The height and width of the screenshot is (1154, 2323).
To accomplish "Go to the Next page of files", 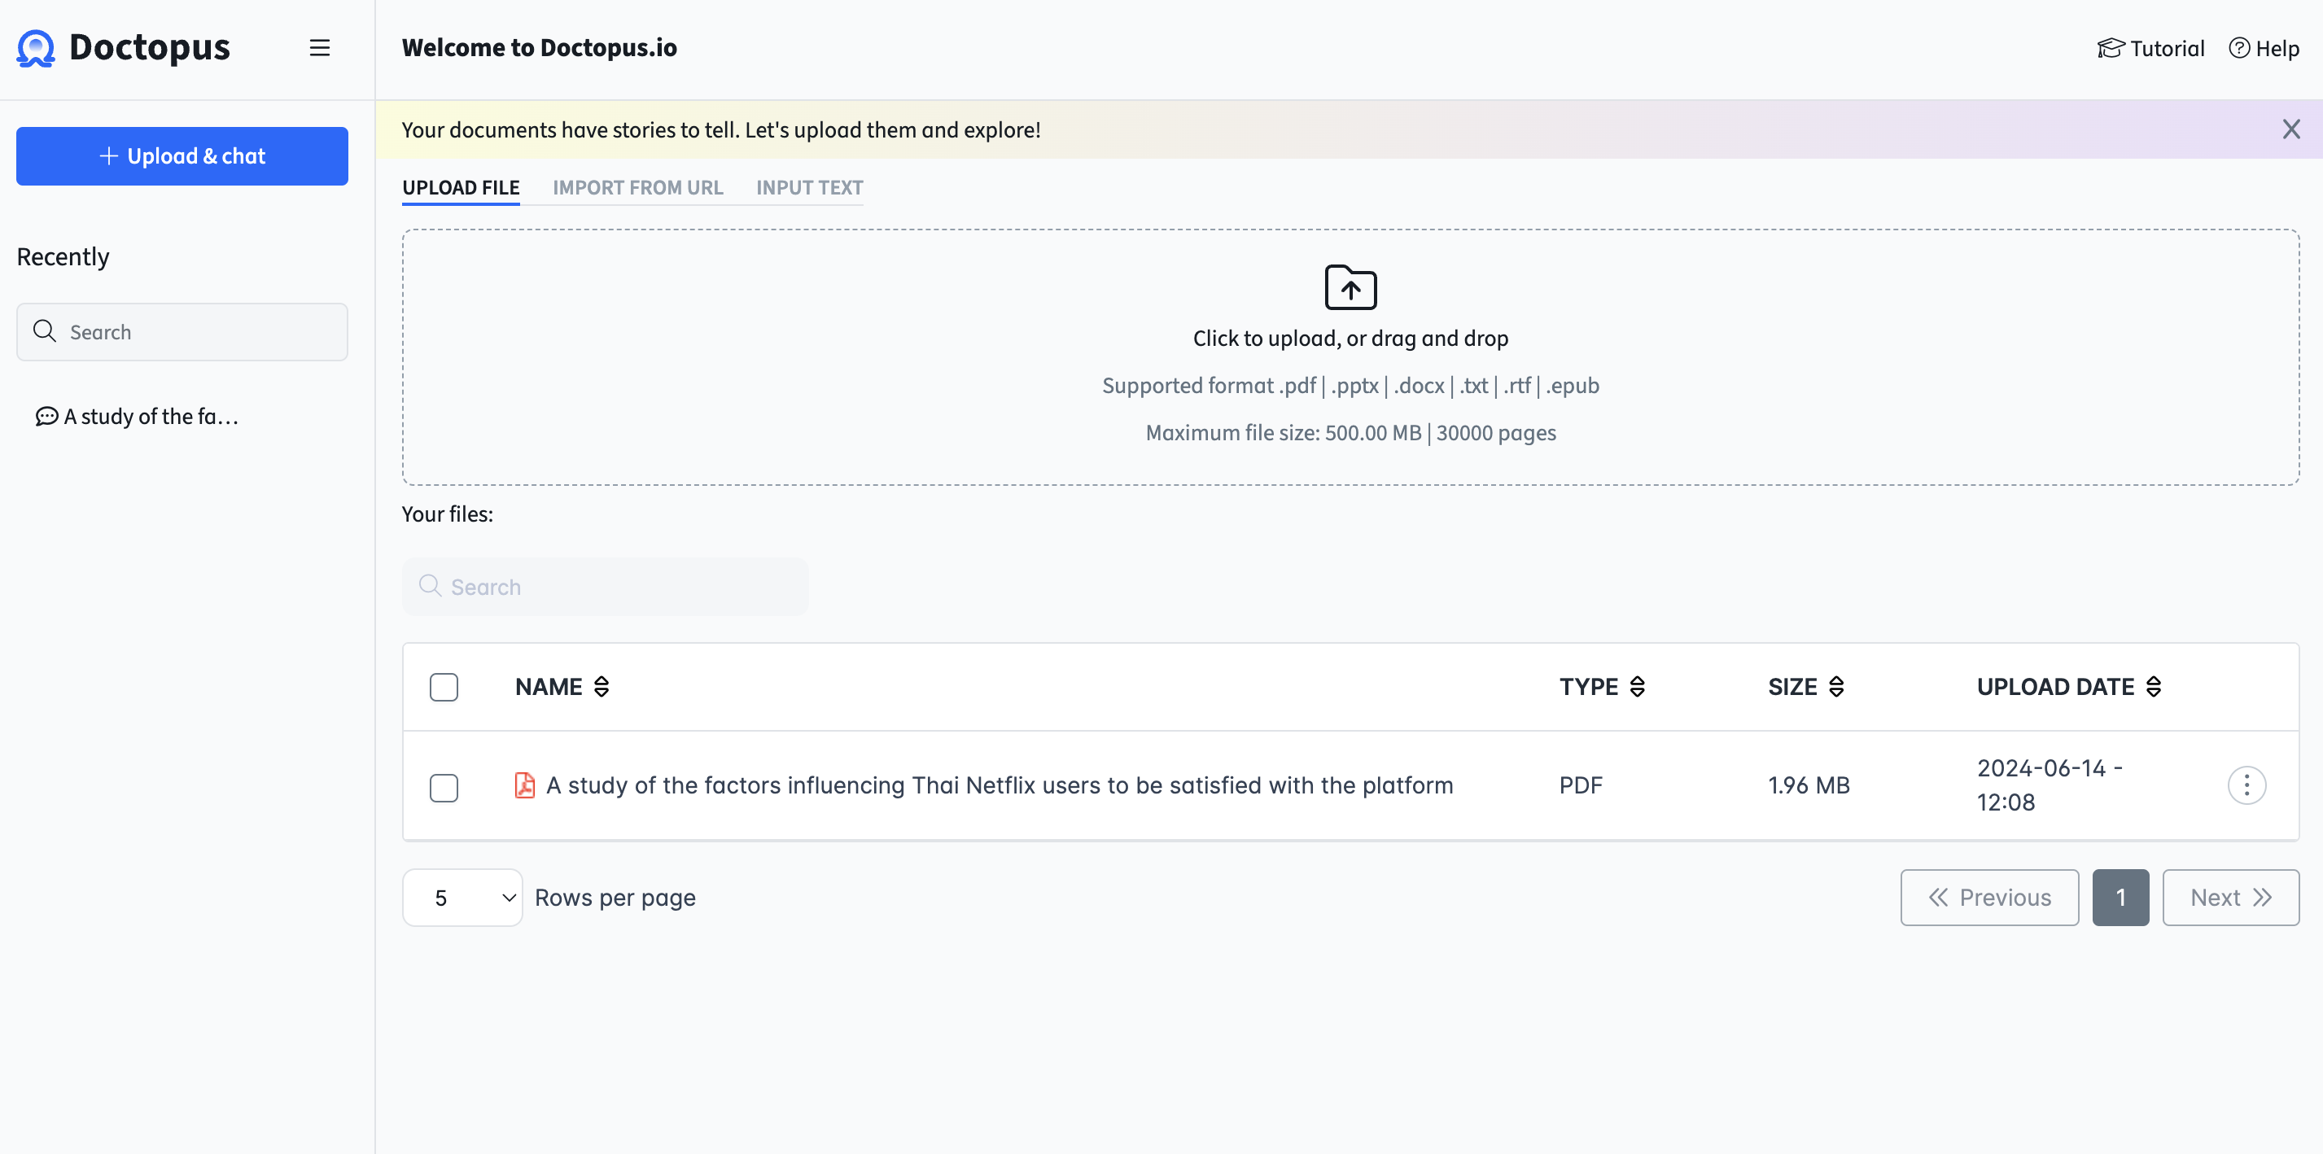I will pos(2230,897).
